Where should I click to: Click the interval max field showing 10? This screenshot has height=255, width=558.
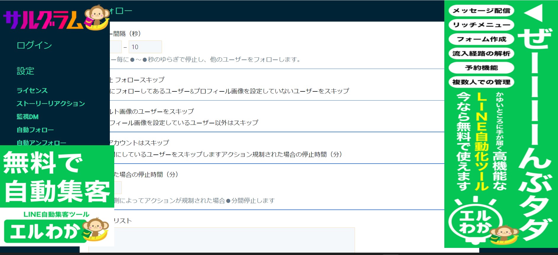145,47
